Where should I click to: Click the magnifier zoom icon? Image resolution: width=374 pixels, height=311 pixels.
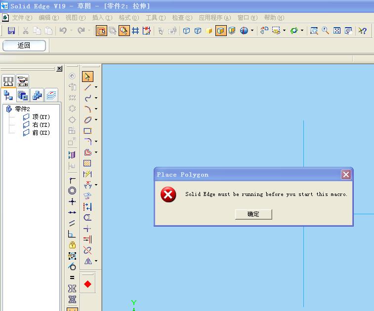point(326,31)
